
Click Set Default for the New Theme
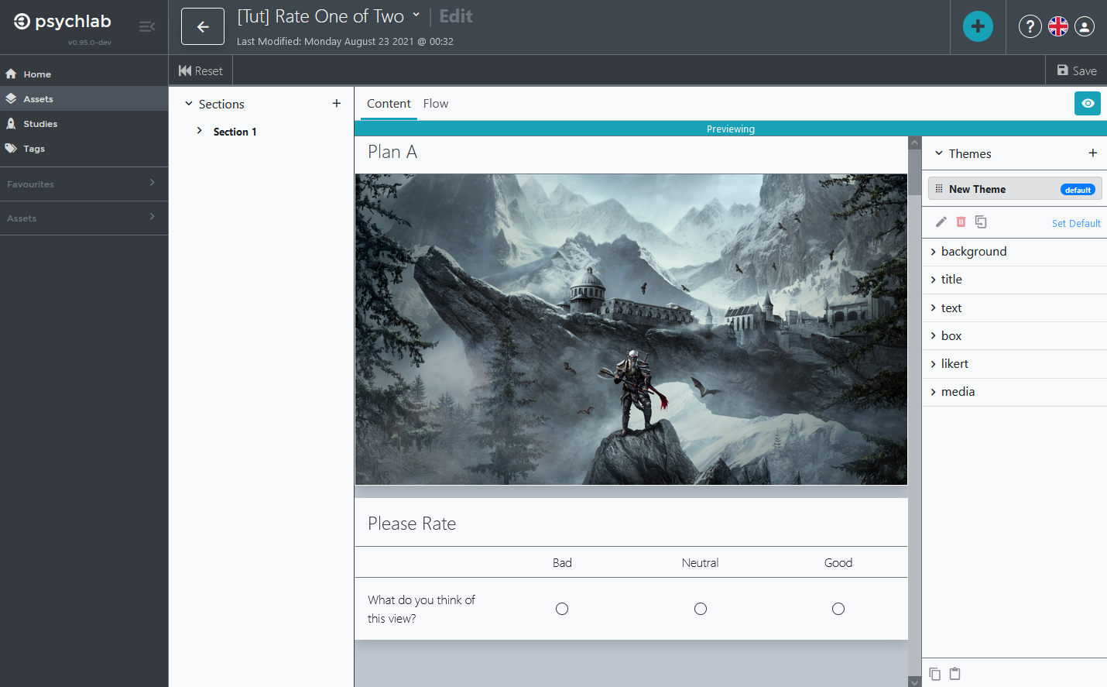(1076, 223)
